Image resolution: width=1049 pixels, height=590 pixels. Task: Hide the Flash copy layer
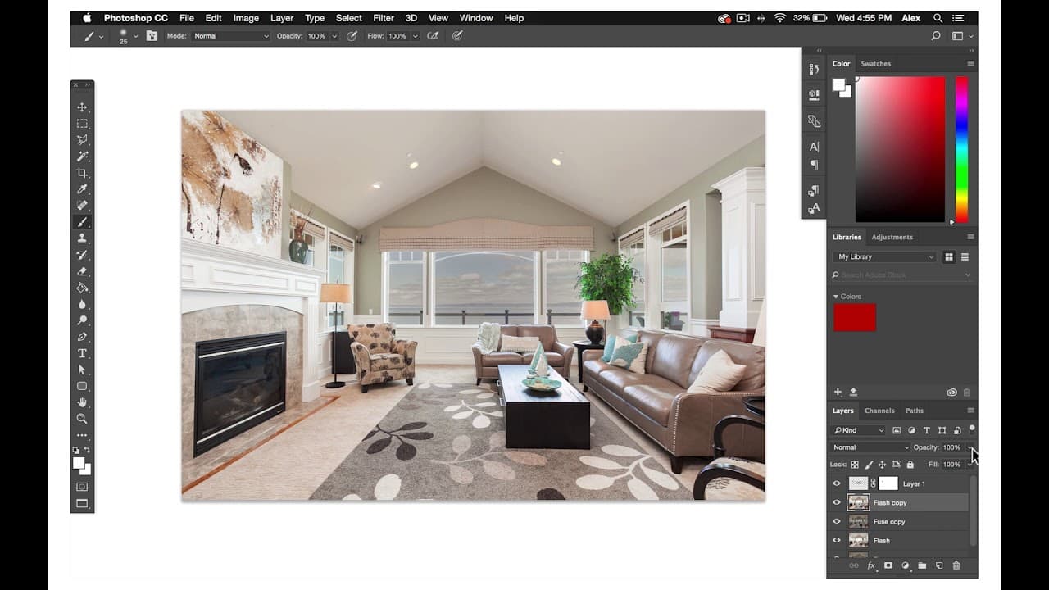(837, 502)
